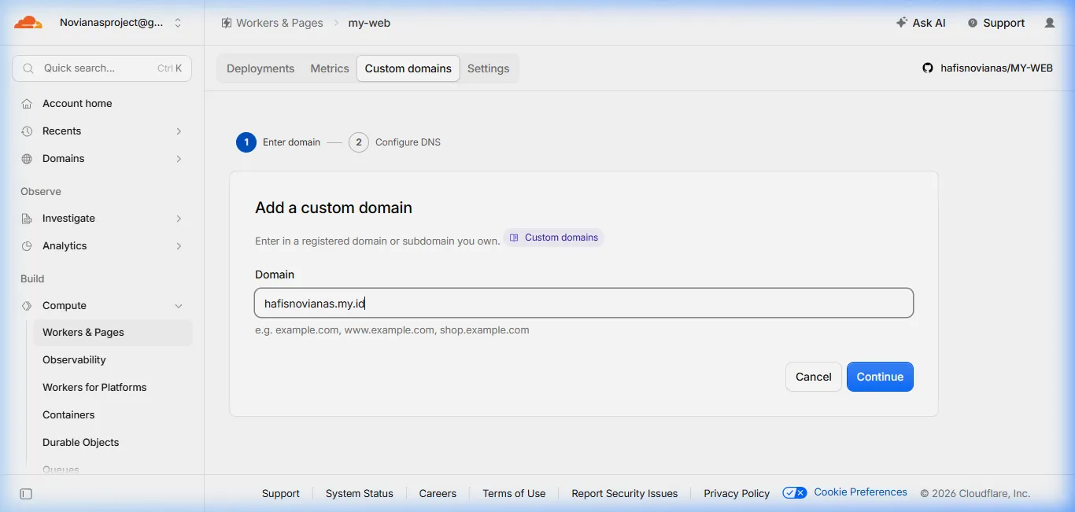Image resolution: width=1075 pixels, height=512 pixels.
Task: Open Report Security Issues link
Action: pos(625,494)
